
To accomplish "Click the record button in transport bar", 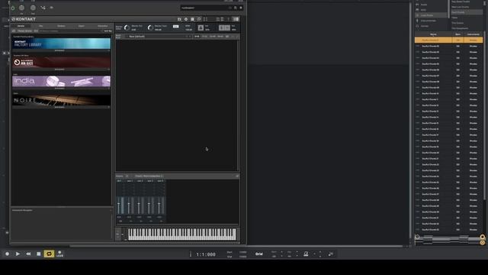I will pos(7,254).
